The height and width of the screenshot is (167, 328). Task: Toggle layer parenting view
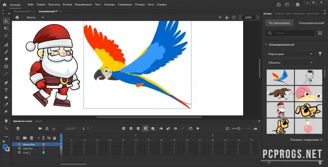(47, 128)
